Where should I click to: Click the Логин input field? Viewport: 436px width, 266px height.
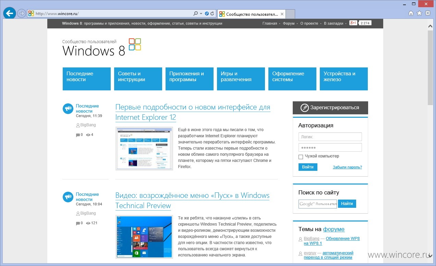pos(330,137)
